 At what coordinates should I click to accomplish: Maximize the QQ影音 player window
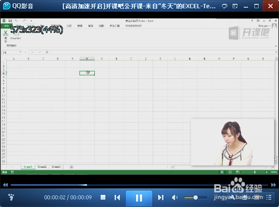[256, 7]
